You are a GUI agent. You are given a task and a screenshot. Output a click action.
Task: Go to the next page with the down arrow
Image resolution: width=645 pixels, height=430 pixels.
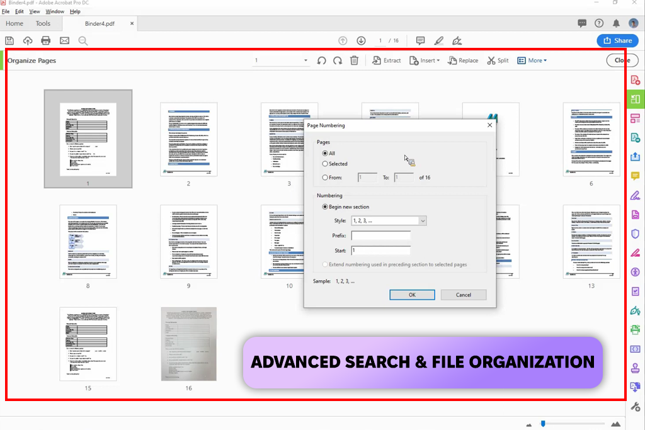[x=361, y=41]
